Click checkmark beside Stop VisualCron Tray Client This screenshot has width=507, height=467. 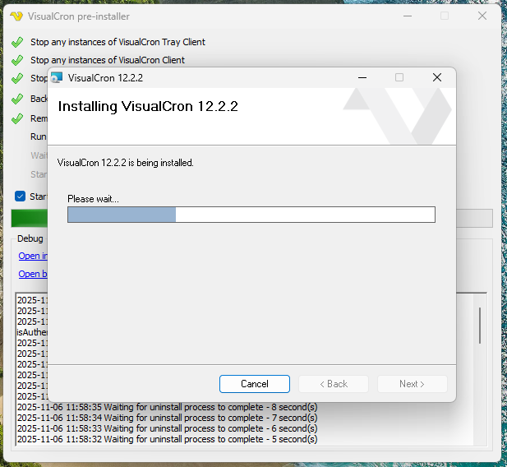coord(17,42)
